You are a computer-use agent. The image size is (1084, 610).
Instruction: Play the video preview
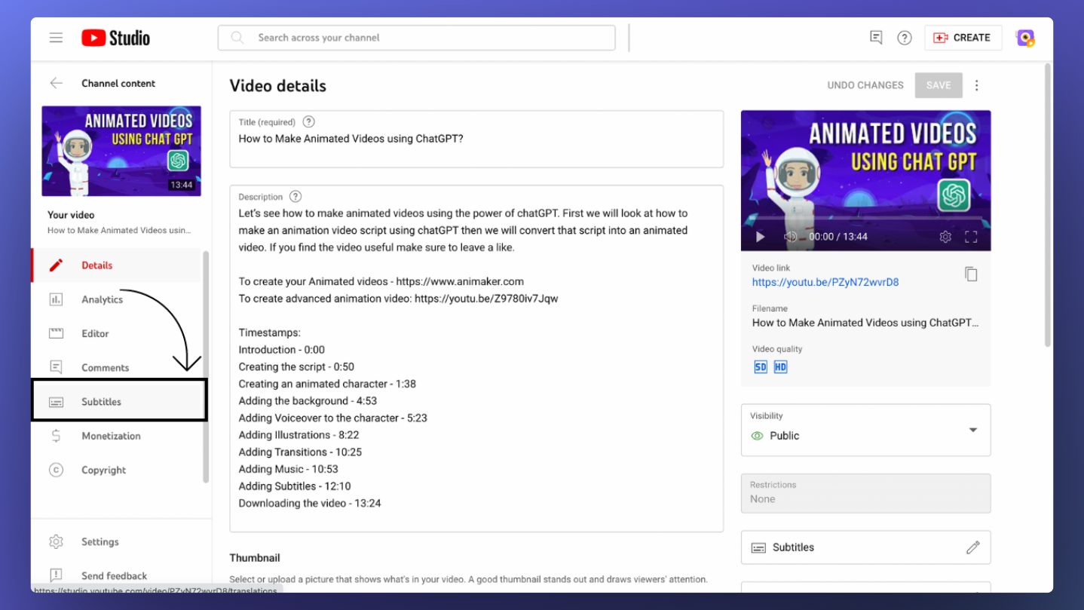pyautogui.click(x=760, y=237)
